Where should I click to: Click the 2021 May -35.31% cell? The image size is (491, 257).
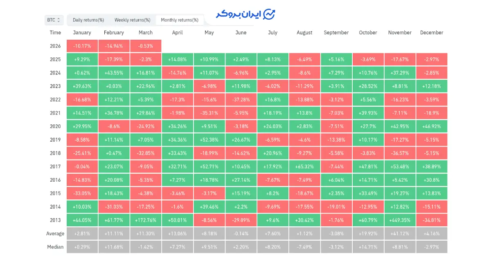[209, 113]
